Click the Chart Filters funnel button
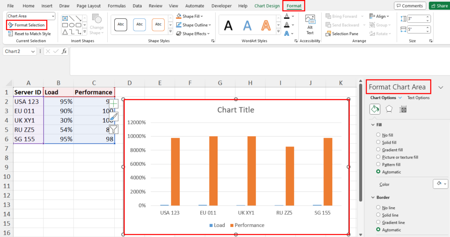Screen dimensions: 450x237 tap(114, 129)
